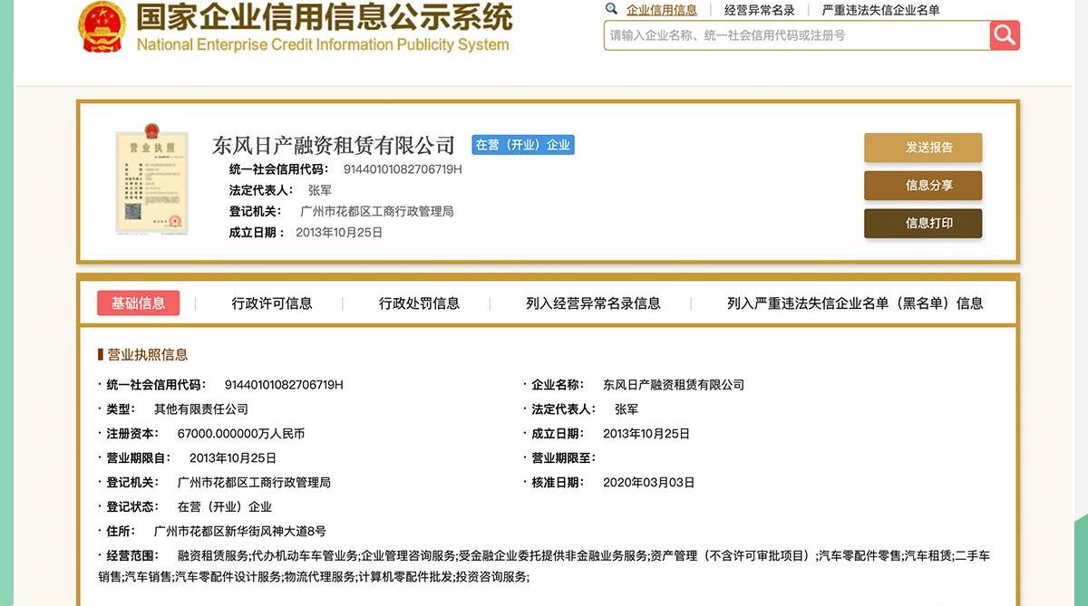The height and width of the screenshot is (606, 1088).
Task: Click the red magnifier search button
Action: click(1005, 35)
